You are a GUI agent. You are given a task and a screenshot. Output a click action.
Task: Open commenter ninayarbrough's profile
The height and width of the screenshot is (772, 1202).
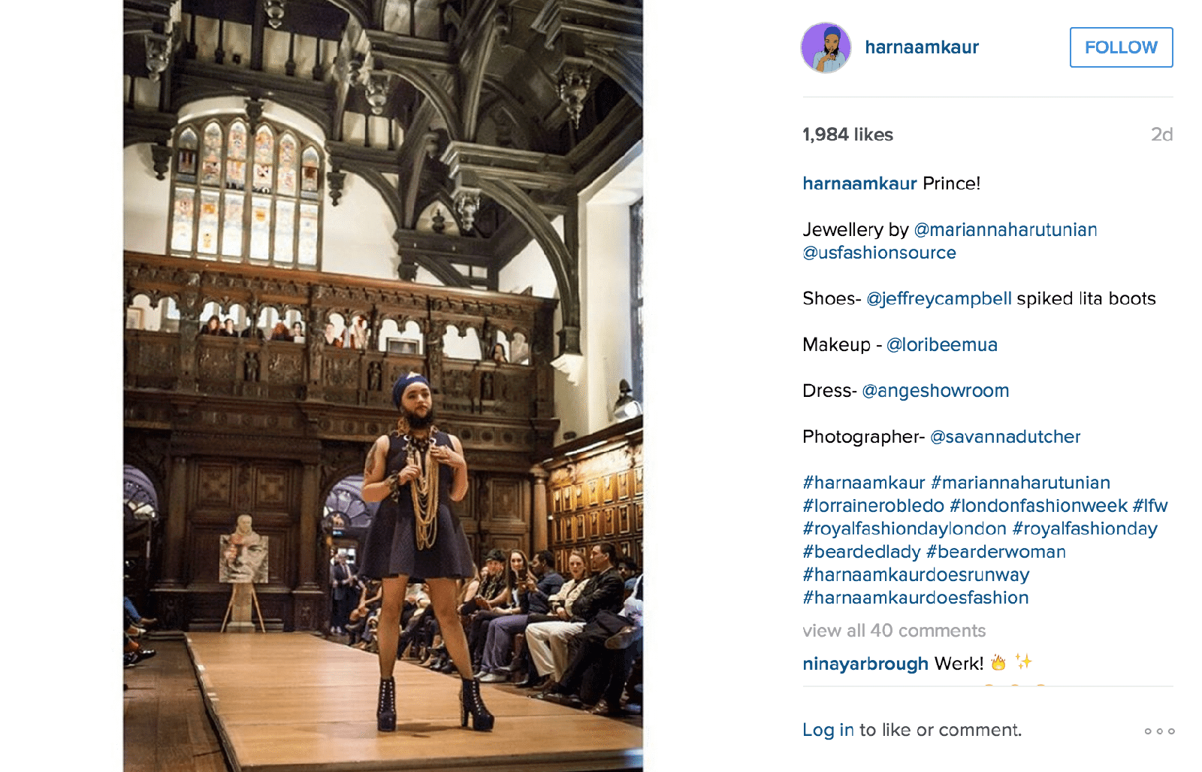[x=865, y=664]
